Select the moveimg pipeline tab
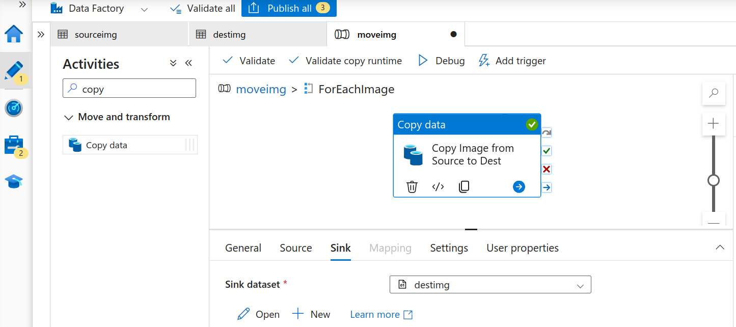Viewport: 736px width, 327px height. coord(396,35)
